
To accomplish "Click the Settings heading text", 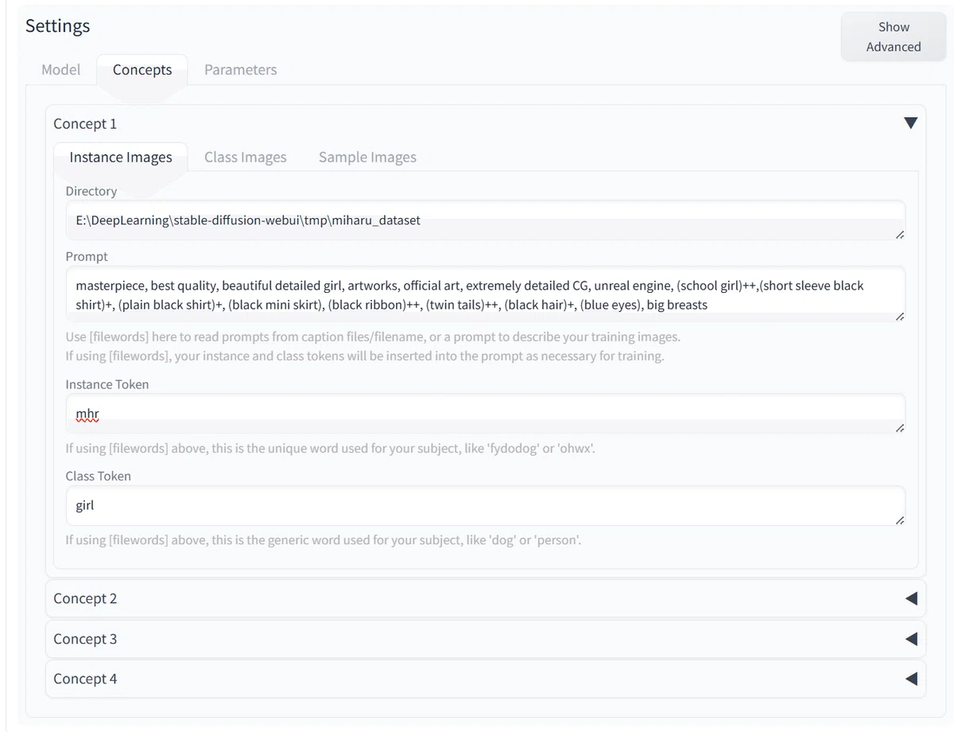I will [58, 25].
